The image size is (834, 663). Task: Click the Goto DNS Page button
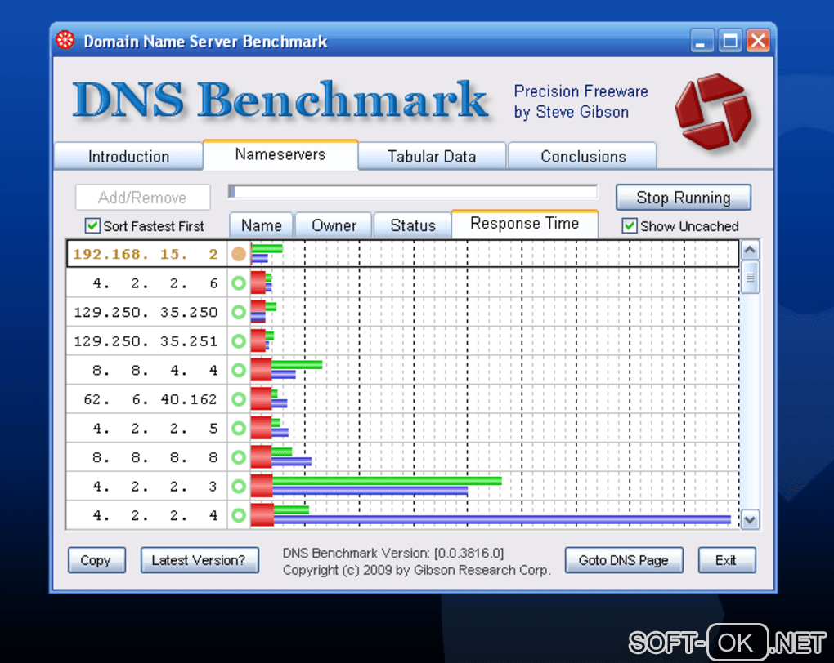pos(624,560)
